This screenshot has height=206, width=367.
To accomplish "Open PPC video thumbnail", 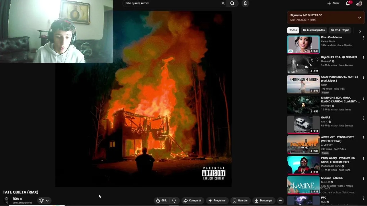I will 303,200.
